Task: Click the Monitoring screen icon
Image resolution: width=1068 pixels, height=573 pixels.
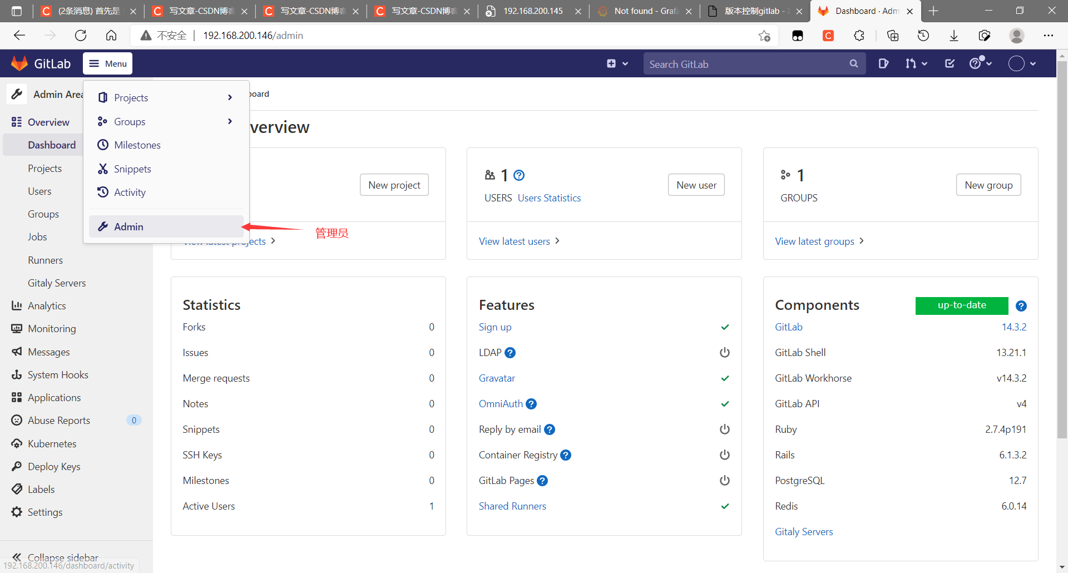Action: coord(17,328)
